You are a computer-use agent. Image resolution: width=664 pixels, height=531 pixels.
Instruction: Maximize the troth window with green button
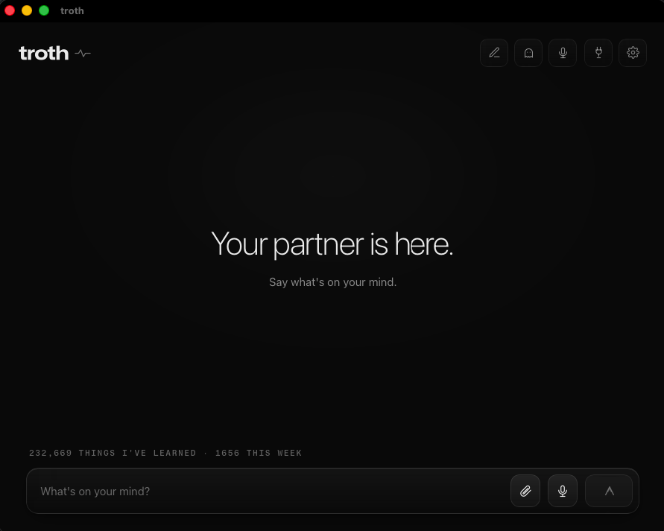44,10
